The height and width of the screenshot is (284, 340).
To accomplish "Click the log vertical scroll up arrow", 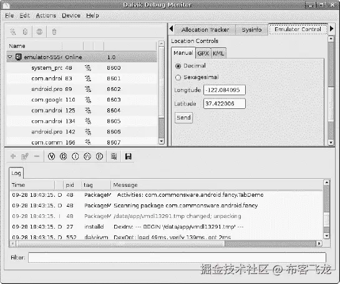I will (x=326, y=182).
